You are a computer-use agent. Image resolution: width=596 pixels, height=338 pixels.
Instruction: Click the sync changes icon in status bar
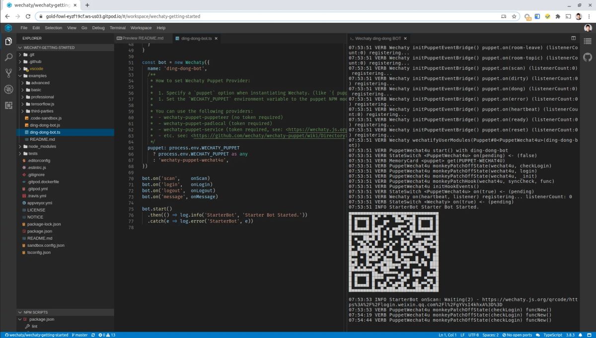[x=93, y=335]
